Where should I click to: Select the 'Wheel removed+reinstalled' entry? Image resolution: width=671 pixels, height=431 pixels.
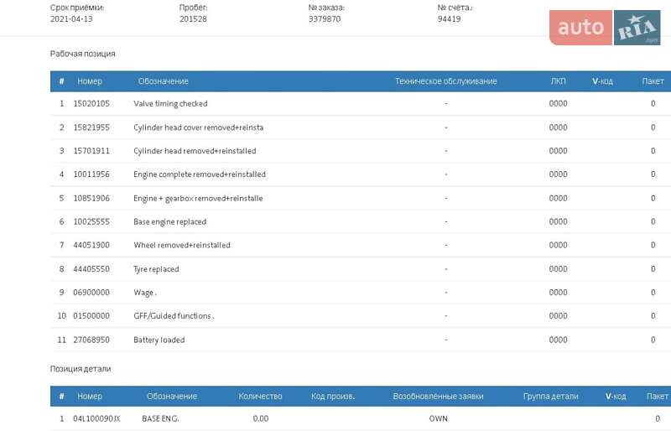point(181,246)
